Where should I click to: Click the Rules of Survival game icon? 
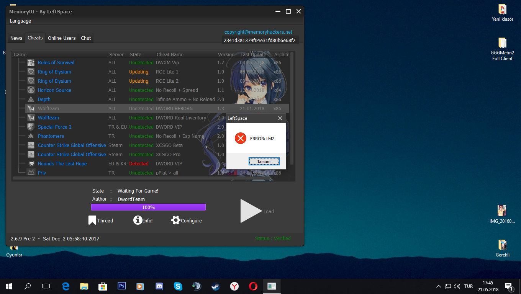point(31,63)
